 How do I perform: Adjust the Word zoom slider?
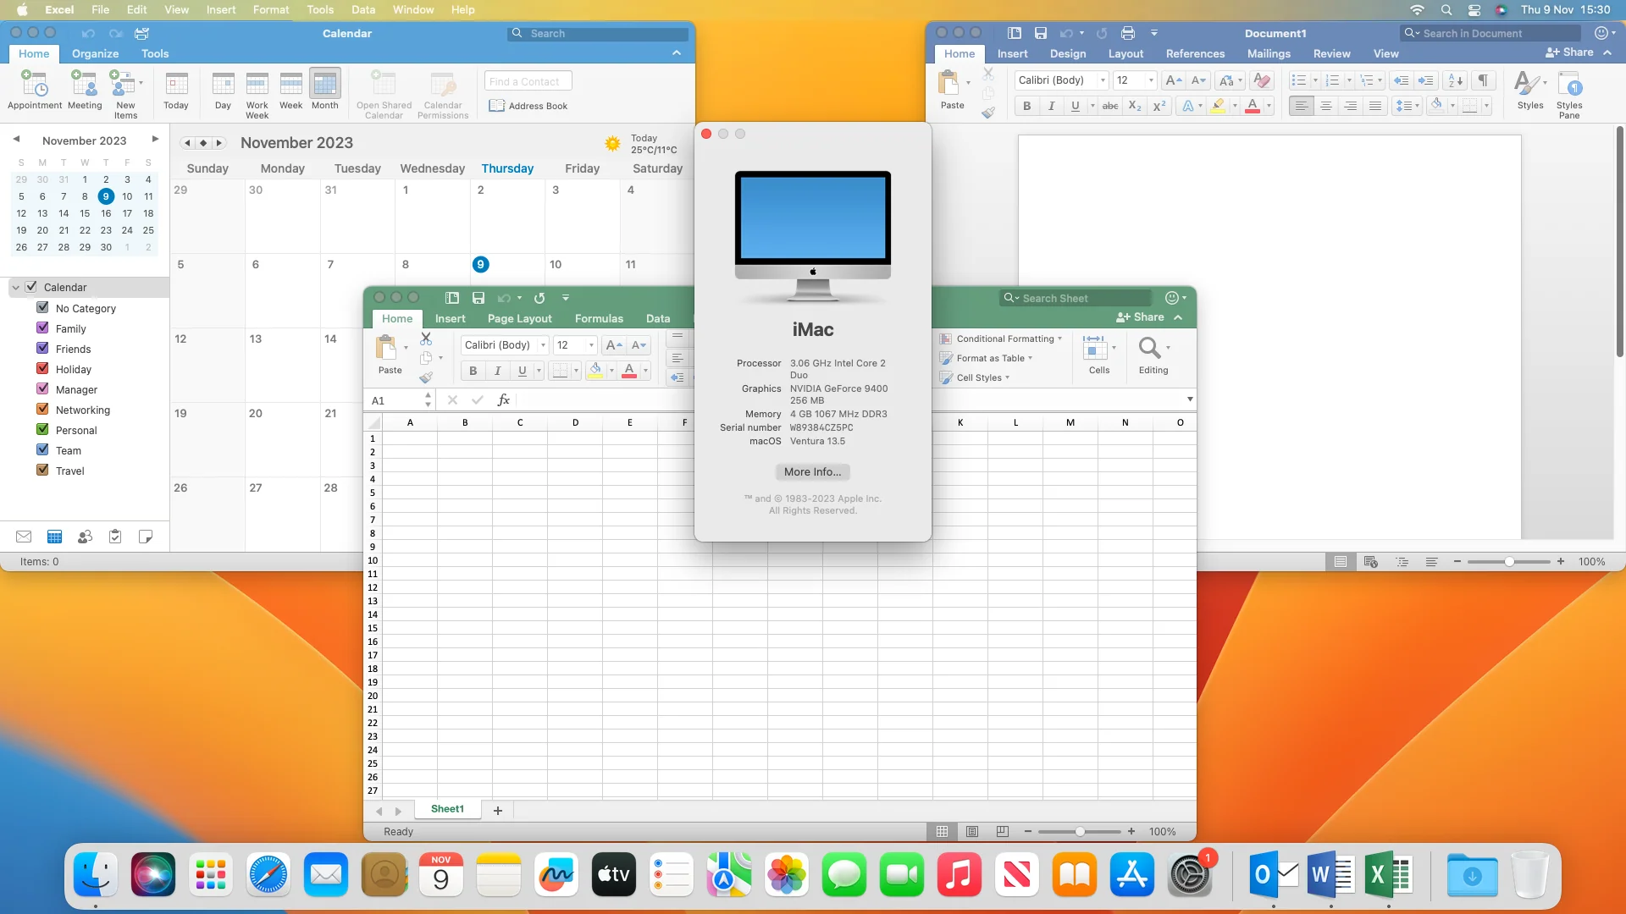tap(1509, 562)
